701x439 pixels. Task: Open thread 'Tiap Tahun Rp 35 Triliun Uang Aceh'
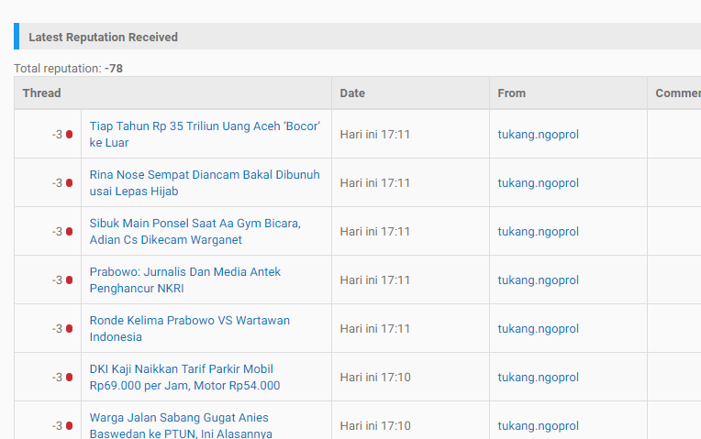pos(205,135)
